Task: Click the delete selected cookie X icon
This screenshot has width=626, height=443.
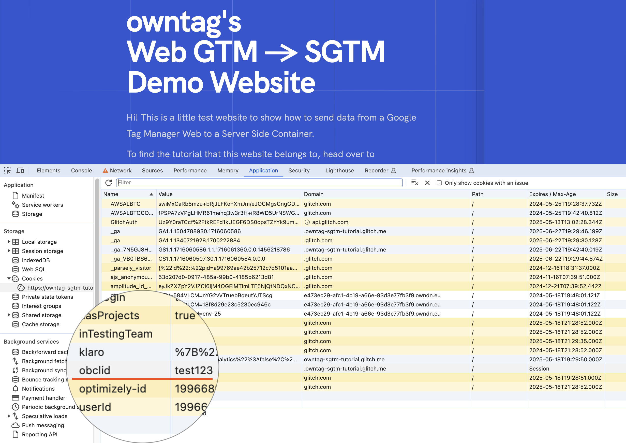Action: pyautogui.click(x=427, y=183)
